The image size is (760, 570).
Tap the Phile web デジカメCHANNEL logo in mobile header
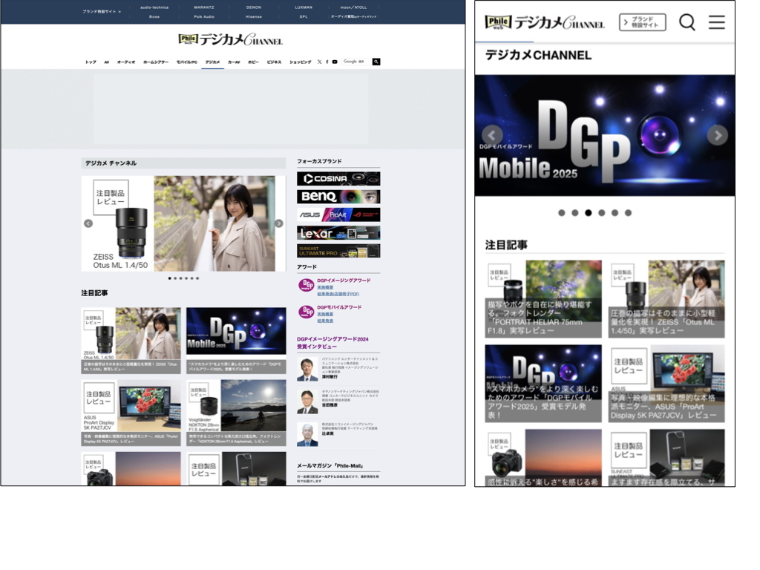(545, 22)
